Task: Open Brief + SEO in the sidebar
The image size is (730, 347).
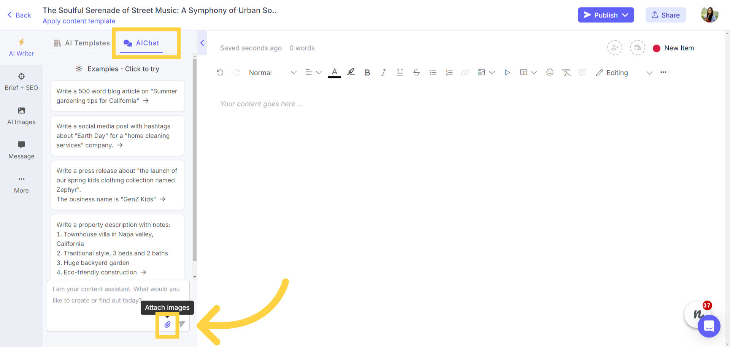Action: (21, 82)
